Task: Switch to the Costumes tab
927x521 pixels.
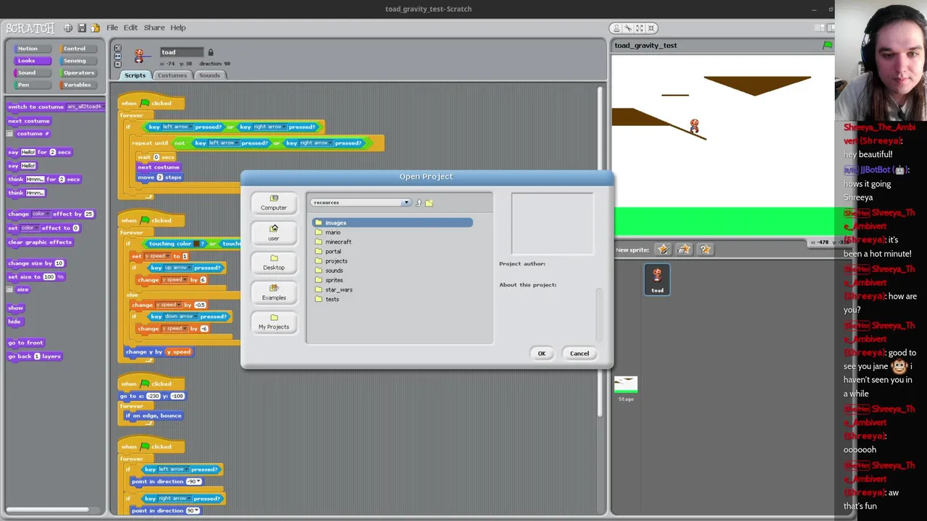Action: click(x=172, y=75)
